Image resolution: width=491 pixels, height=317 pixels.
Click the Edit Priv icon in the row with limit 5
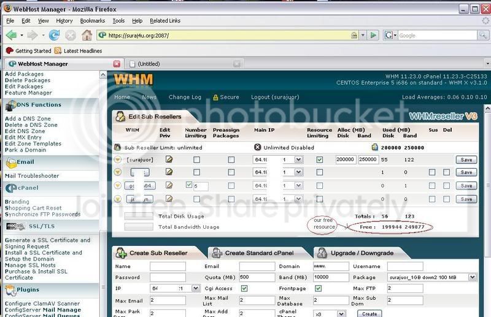(169, 185)
